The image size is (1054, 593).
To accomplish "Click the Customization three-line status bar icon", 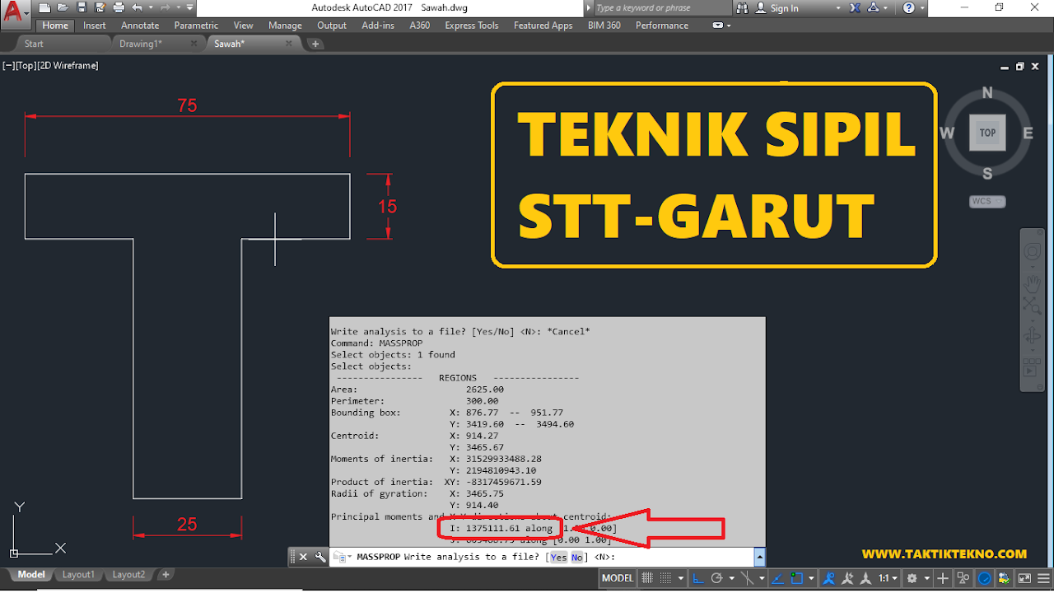I will [x=1043, y=578].
